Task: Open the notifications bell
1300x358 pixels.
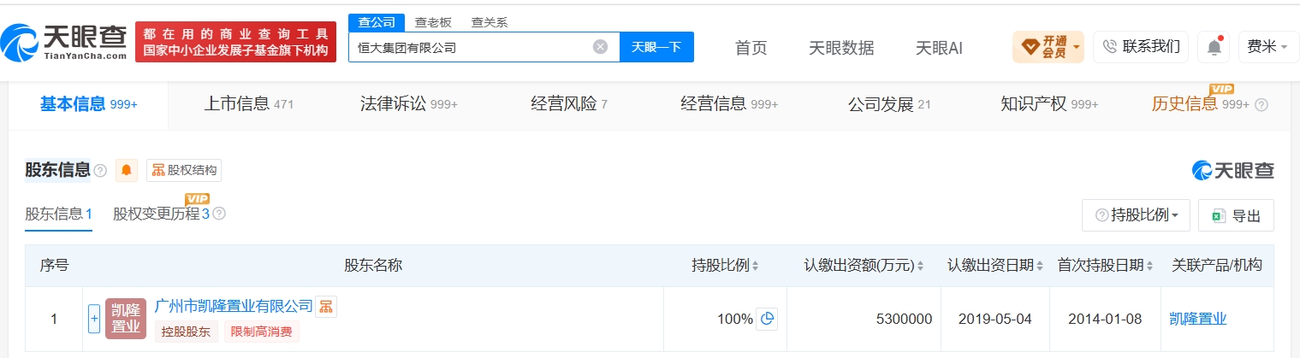Action: 1214,46
